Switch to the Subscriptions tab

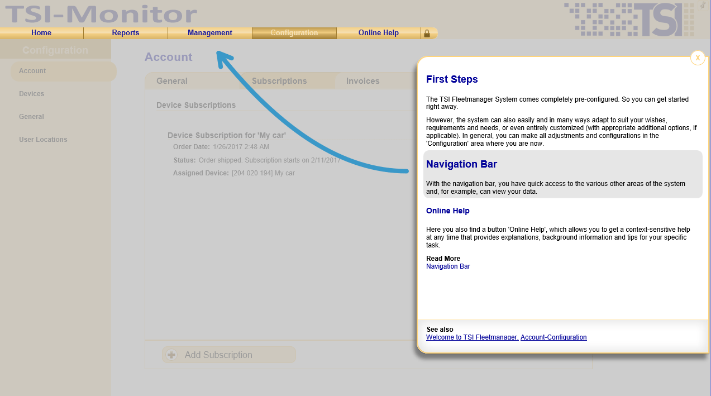[279, 81]
